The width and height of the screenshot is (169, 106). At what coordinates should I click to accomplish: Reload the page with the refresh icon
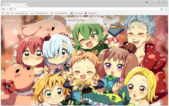tap(11, 9)
